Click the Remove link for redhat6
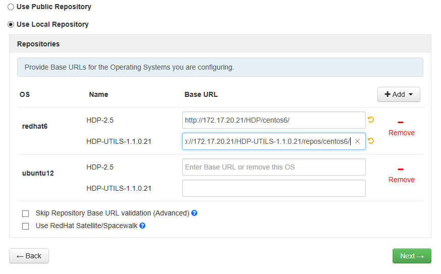Viewport: 441px width, 274px height. coord(401,133)
